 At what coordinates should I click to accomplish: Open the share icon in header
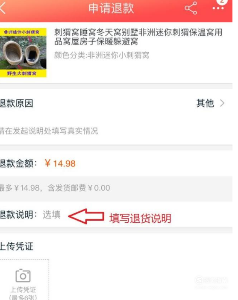coord(191,8)
